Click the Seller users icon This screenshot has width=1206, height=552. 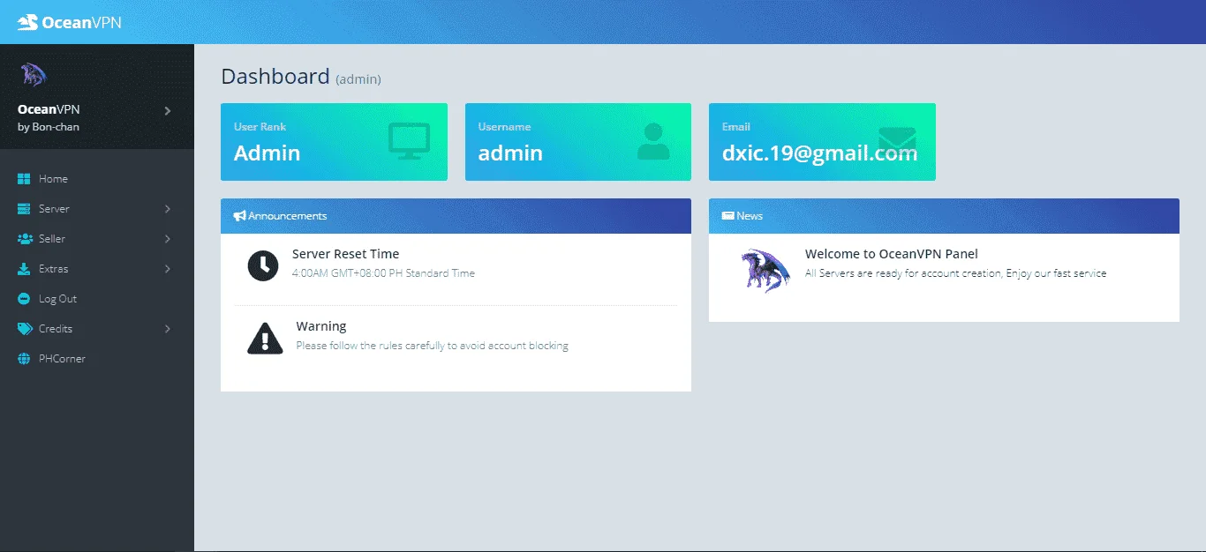24,239
